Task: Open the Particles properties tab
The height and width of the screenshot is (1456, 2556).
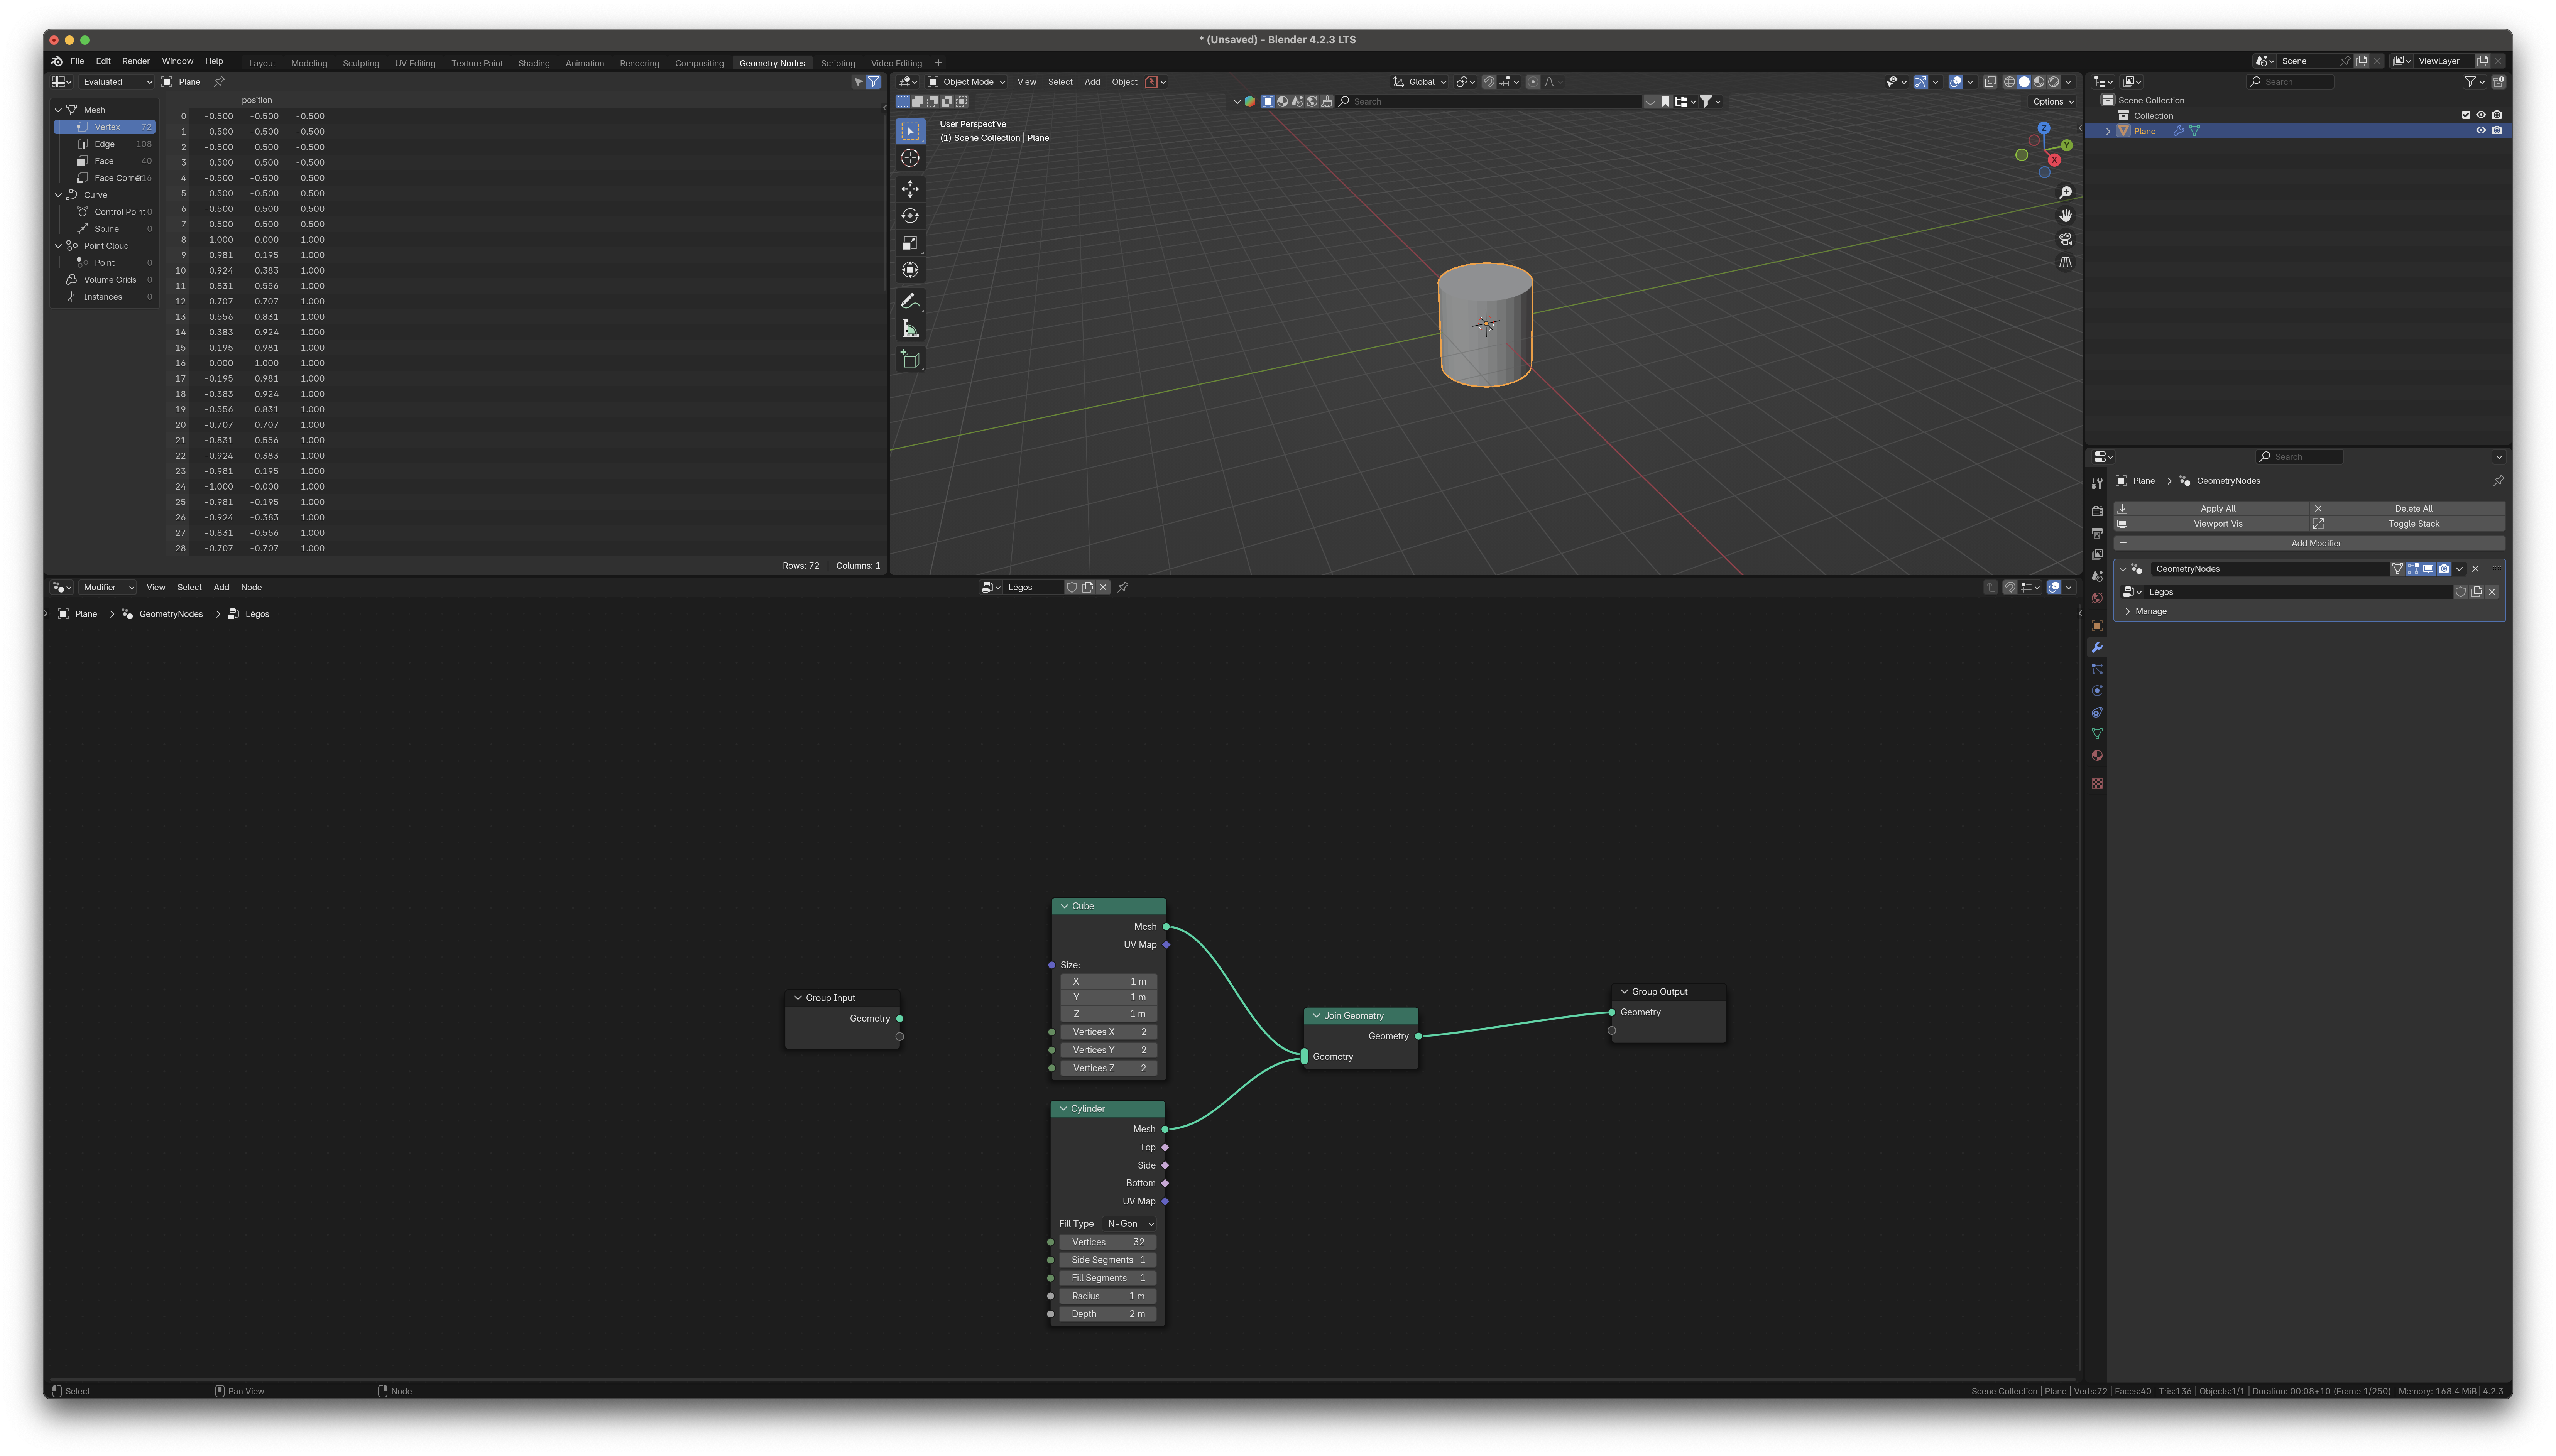Action: point(2097,669)
